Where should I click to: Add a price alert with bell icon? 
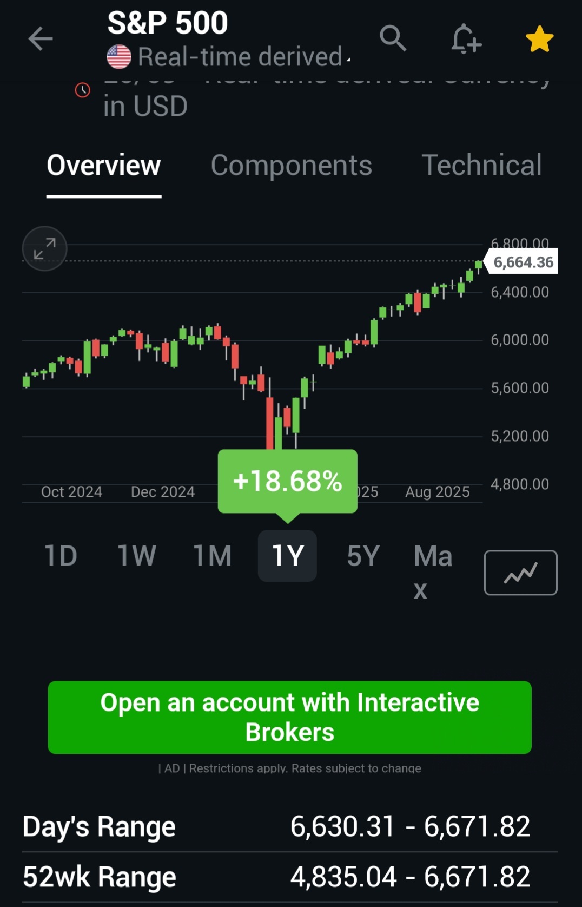coord(466,39)
